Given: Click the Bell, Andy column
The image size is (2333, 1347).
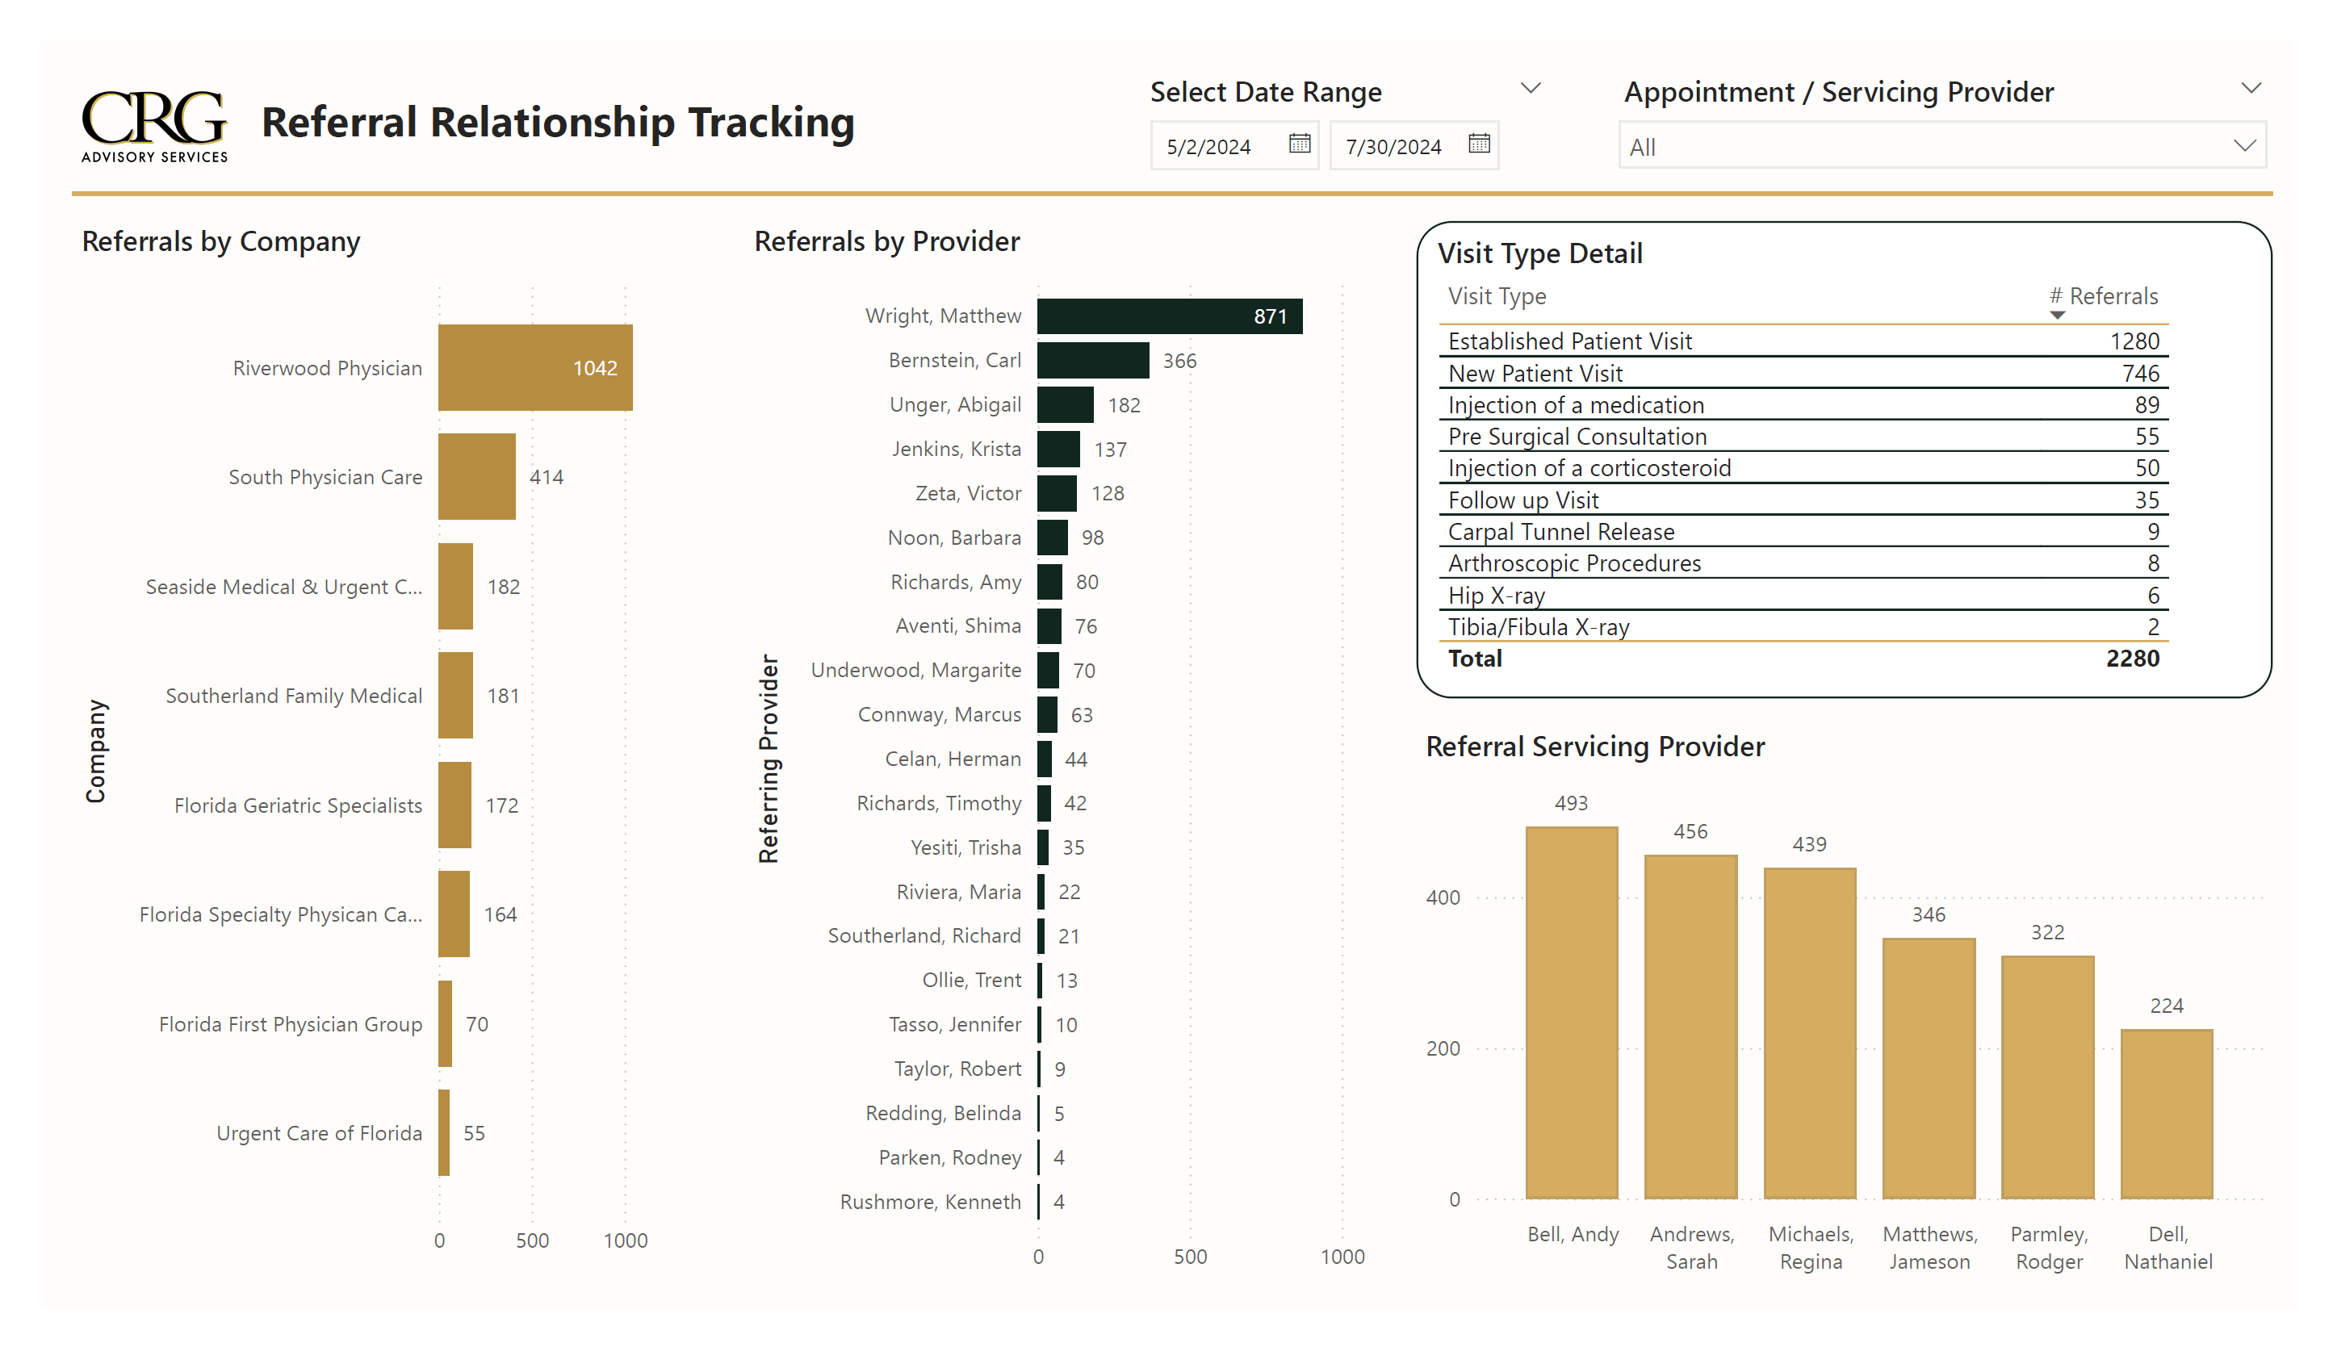Looking at the screenshot, I should pyautogui.click(x=1571, y=1013).
